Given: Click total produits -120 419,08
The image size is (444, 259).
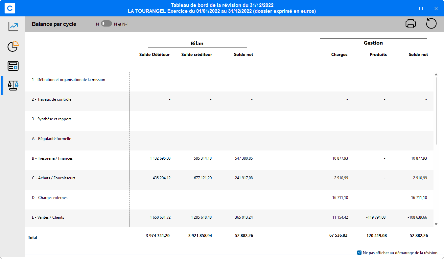Looking at the screenshot, I should pos(375,235).
